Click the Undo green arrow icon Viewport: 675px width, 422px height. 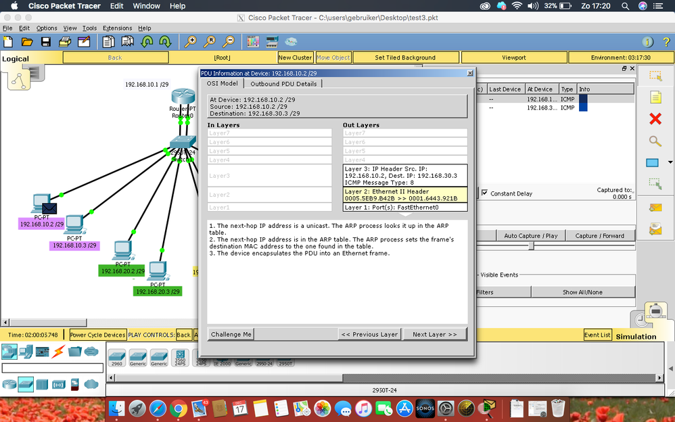147,42
